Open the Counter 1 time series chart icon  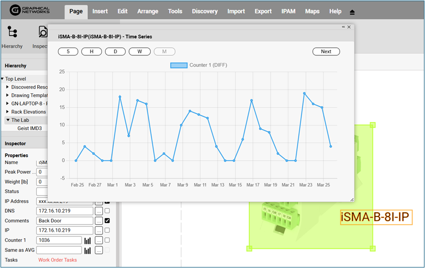(x=88, y=241)
